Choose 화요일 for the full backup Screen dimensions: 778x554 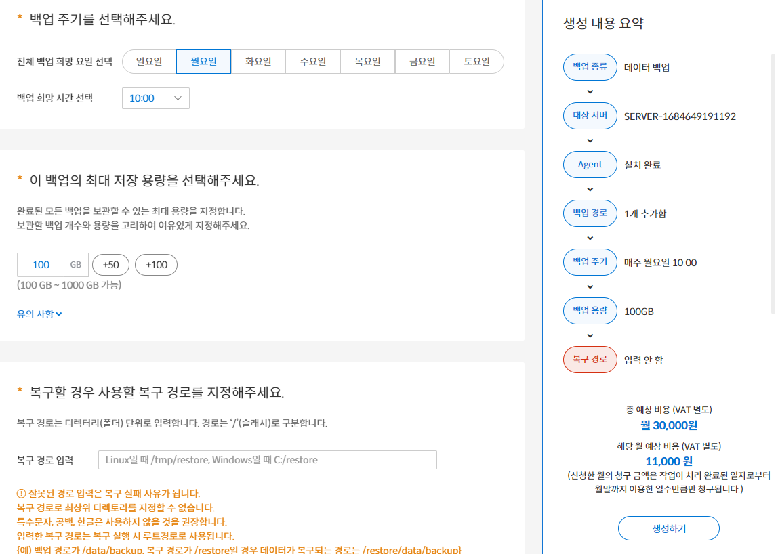tap(258, 62)
